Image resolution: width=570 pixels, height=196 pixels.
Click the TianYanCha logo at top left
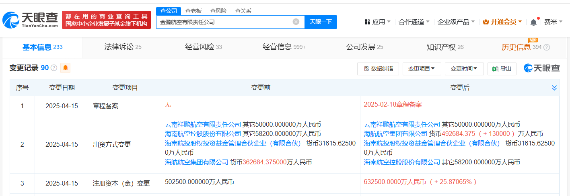30,20
